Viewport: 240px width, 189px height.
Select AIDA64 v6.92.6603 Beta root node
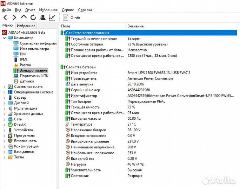[x=27, y=32]
